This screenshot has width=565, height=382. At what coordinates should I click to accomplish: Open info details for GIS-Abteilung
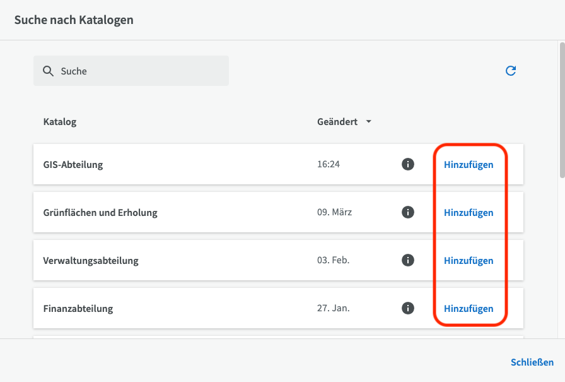[408, 164]
